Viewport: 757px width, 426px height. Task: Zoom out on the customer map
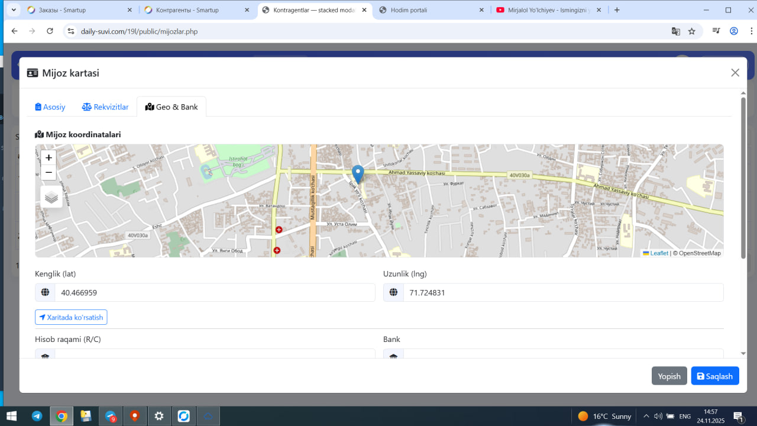pos(48,173)
